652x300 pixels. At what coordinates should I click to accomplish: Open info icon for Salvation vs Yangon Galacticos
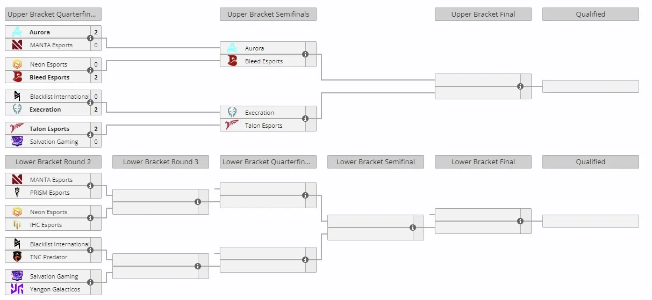click(90, 282)
